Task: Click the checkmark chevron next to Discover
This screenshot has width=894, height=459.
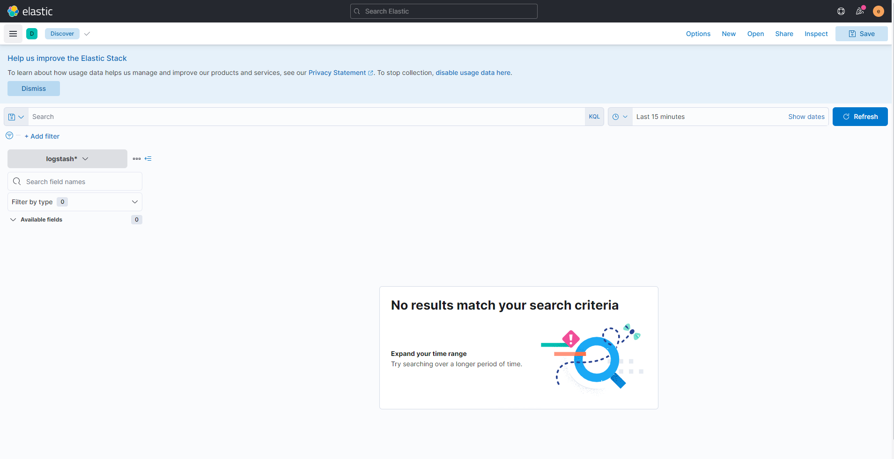Action: coord(87,34)
